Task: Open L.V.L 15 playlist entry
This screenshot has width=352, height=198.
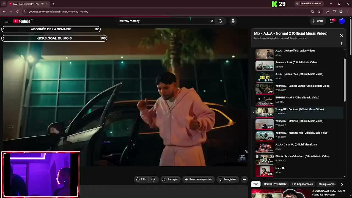Action: coord(280,168)
